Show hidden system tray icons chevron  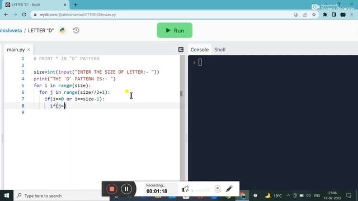[x=288, y=195]
